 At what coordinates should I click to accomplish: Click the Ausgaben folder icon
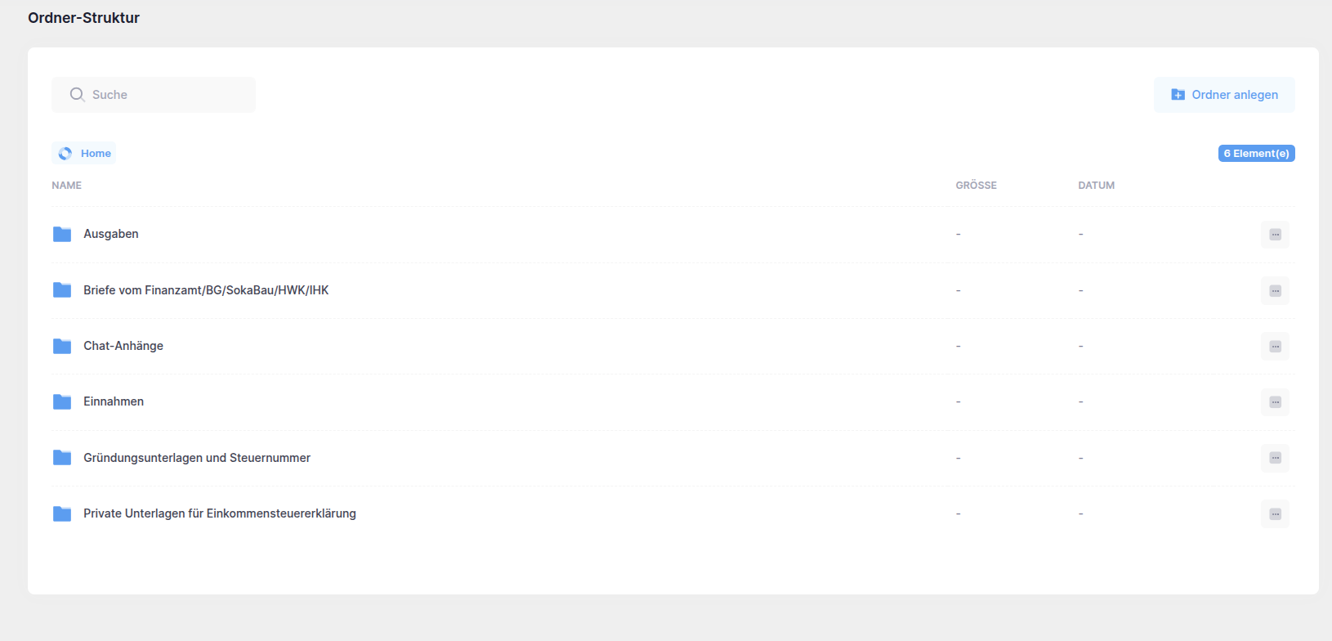pyautogui.click(x=62, y=235)
